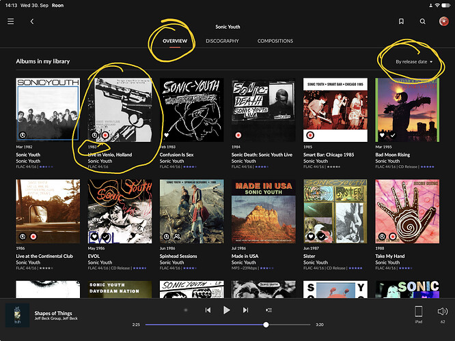This screenshot has width=455, height=341.
Task: Skip to the next track
Action: coord(245,310)
